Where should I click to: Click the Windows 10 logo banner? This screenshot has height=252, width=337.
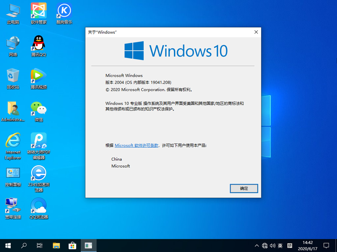pyautogui.click(x=176, y=51)
